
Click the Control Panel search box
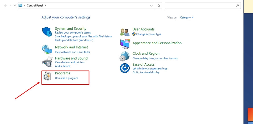(x=200, y=6)
